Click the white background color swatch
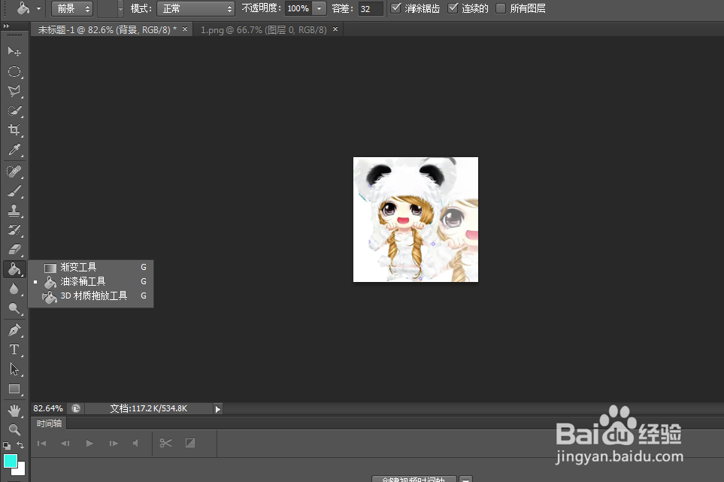This screenshot has width=724, height=482. (20, 470)
